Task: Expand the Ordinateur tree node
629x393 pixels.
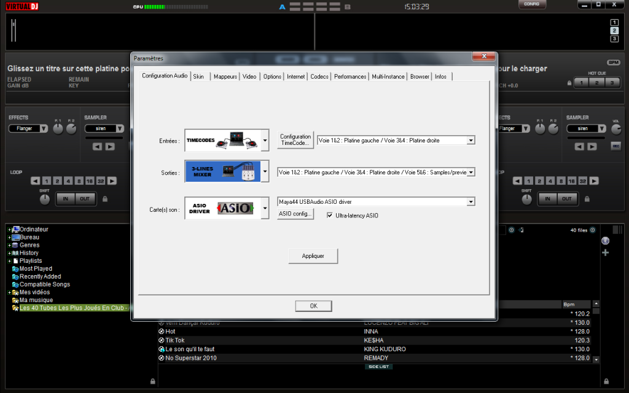Action: click(x=9, y=230)
